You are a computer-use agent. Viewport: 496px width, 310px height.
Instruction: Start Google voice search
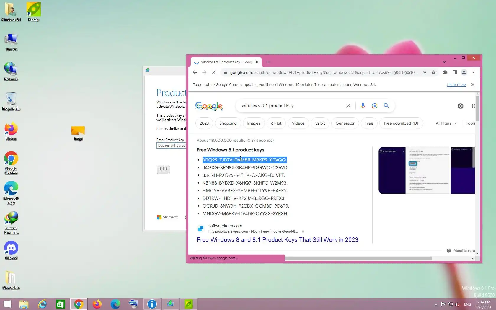[x=363, y=106]
